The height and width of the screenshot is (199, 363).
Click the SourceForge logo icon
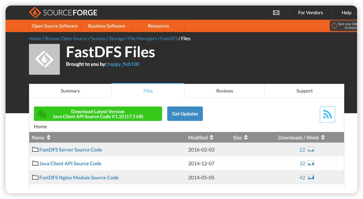[35, 12]
